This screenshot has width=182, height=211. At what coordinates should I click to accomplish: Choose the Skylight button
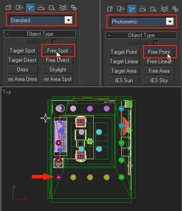point(58,70)
